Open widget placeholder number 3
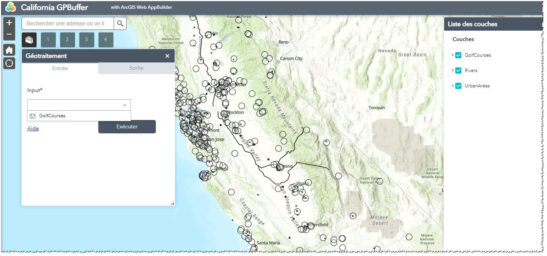547x256 pixels. (86, 39)
